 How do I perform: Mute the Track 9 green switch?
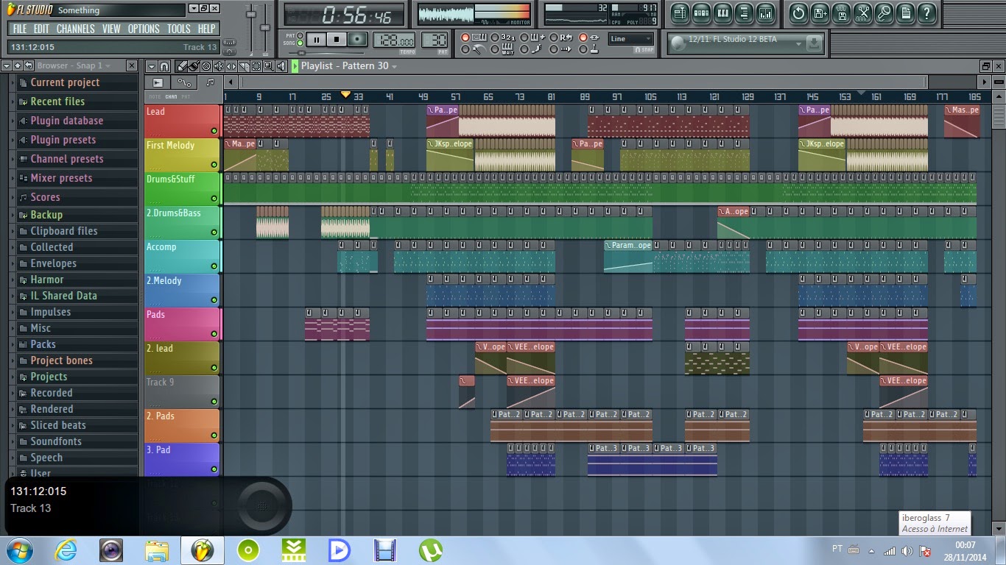point(214,402)
